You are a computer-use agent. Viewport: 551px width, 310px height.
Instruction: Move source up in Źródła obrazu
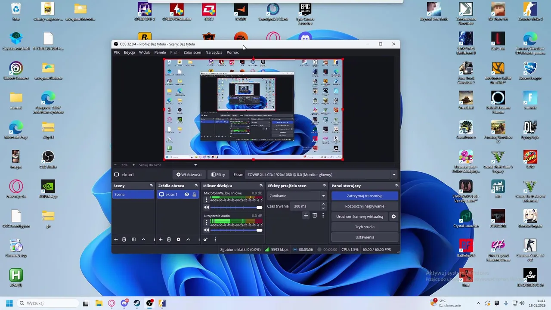click(188, 239)
